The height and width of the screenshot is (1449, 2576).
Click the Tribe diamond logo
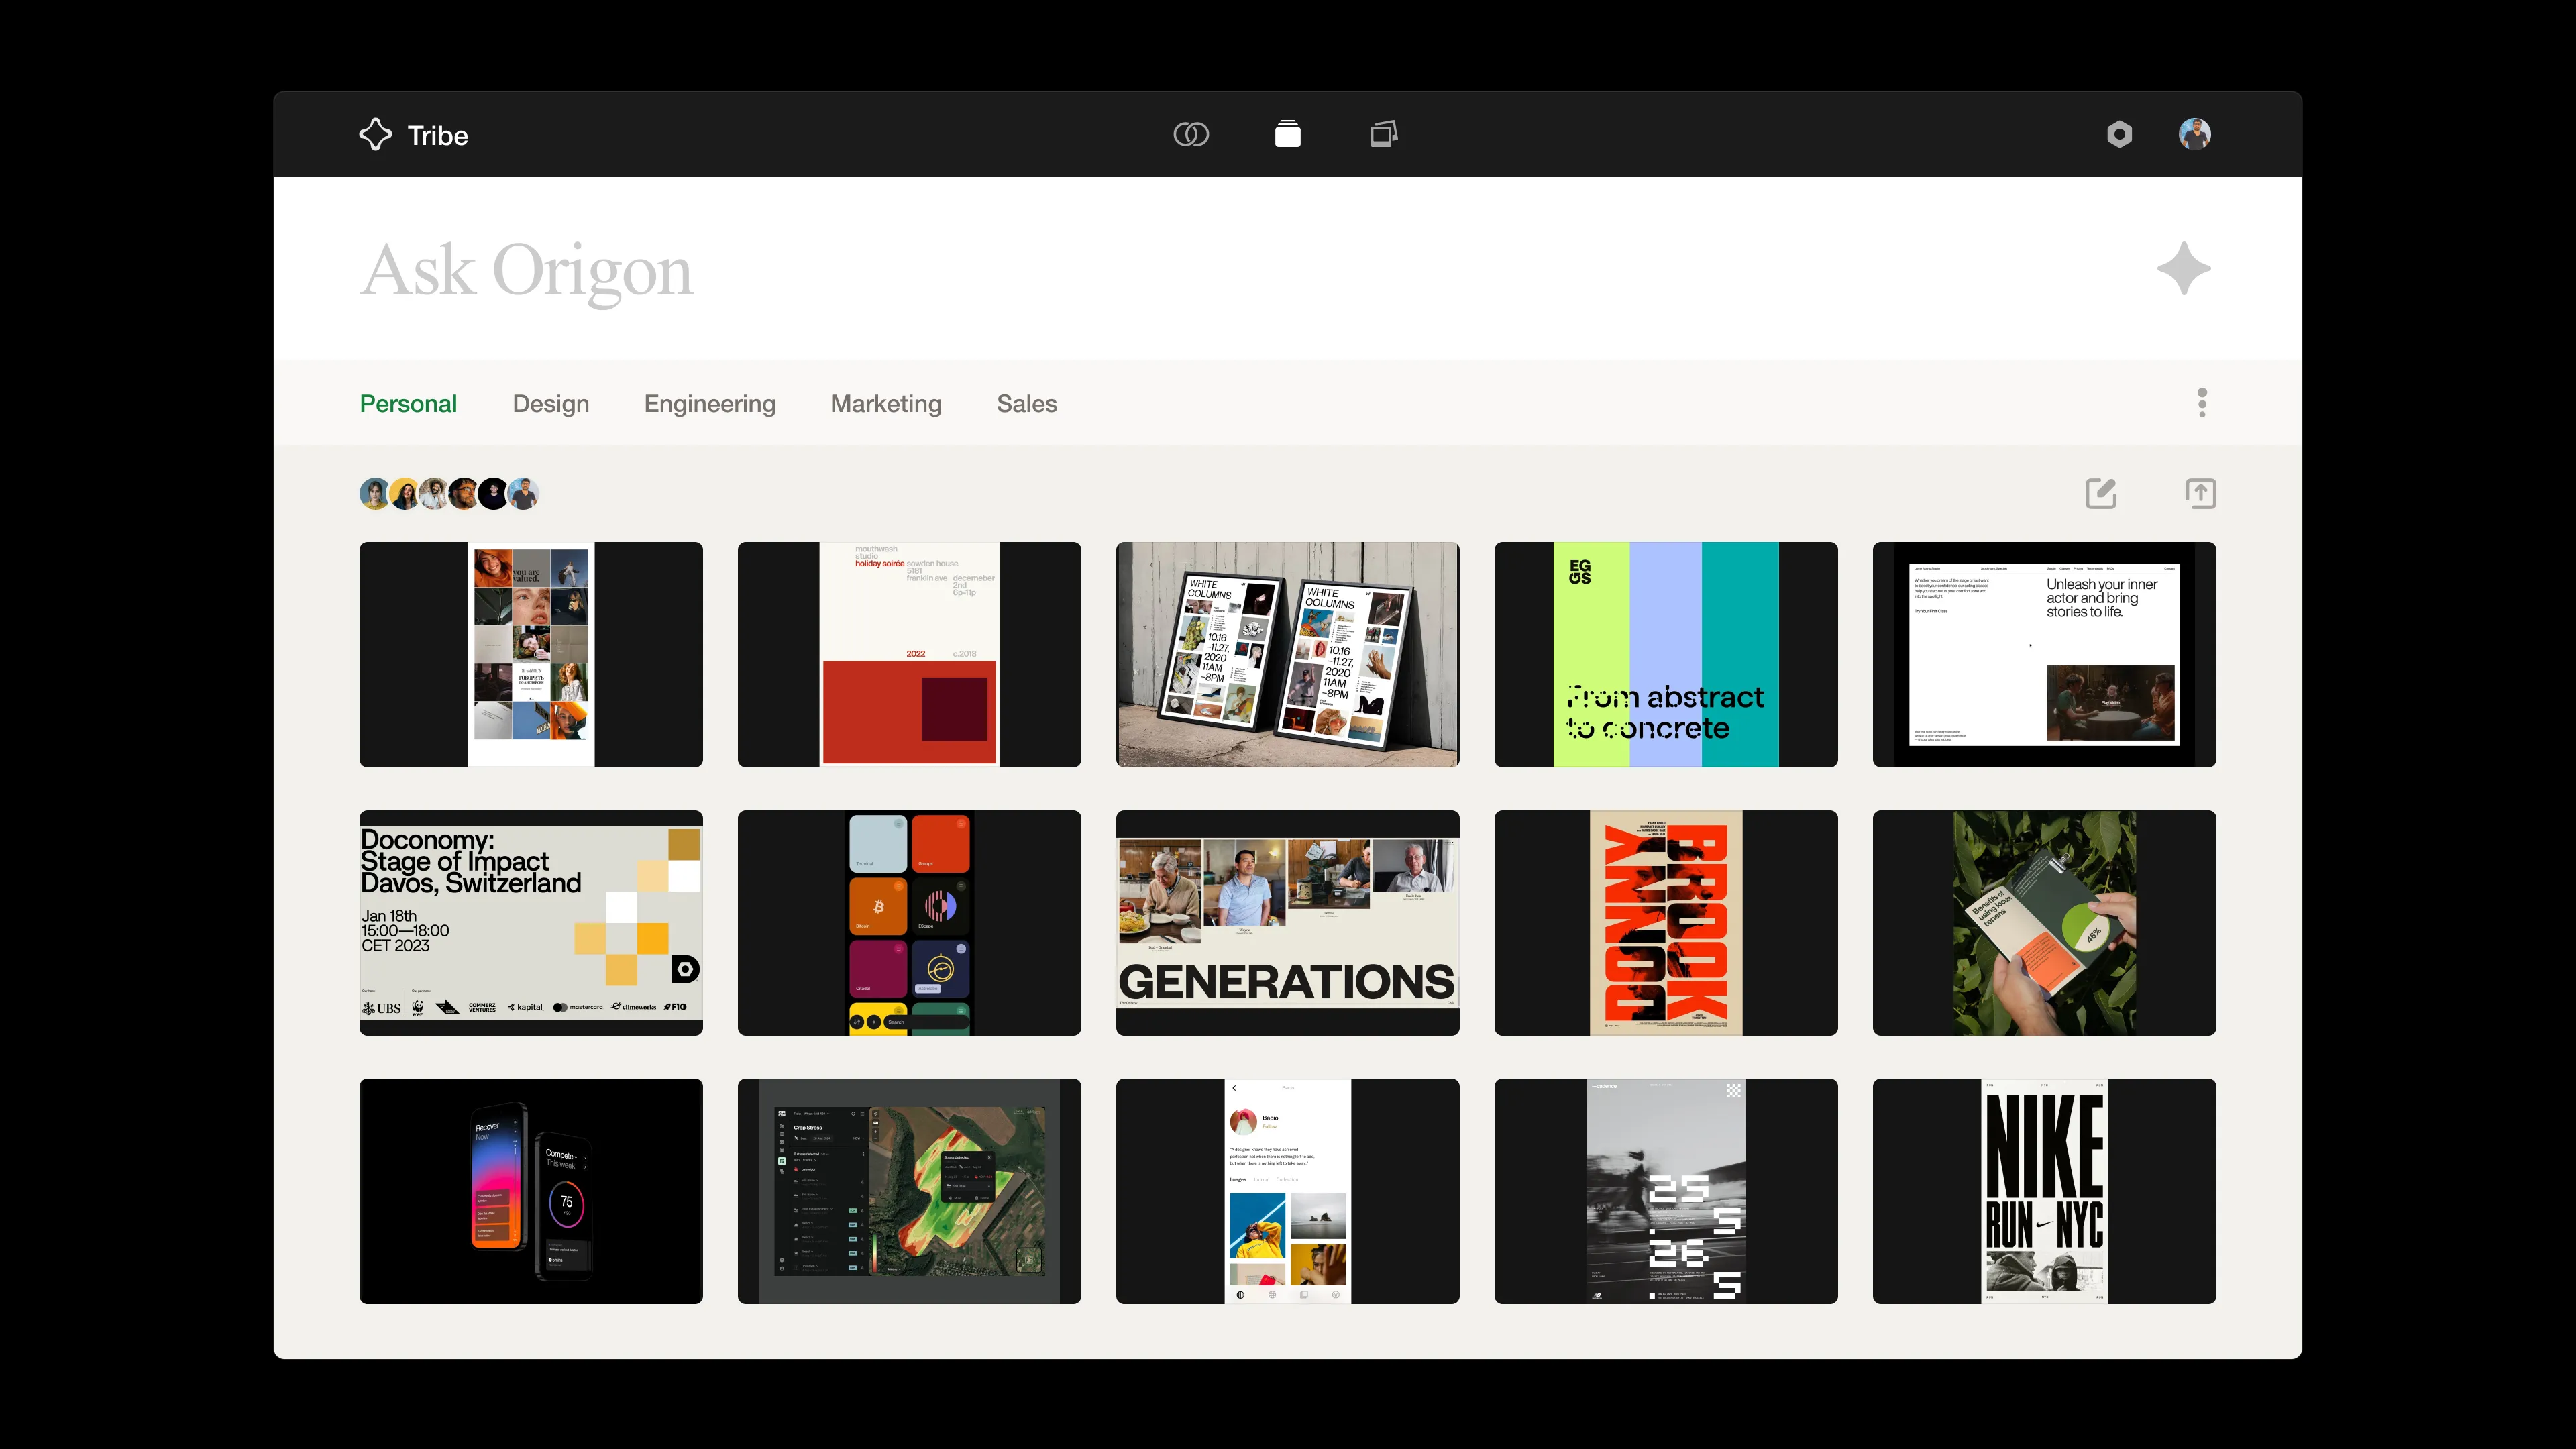375,134
